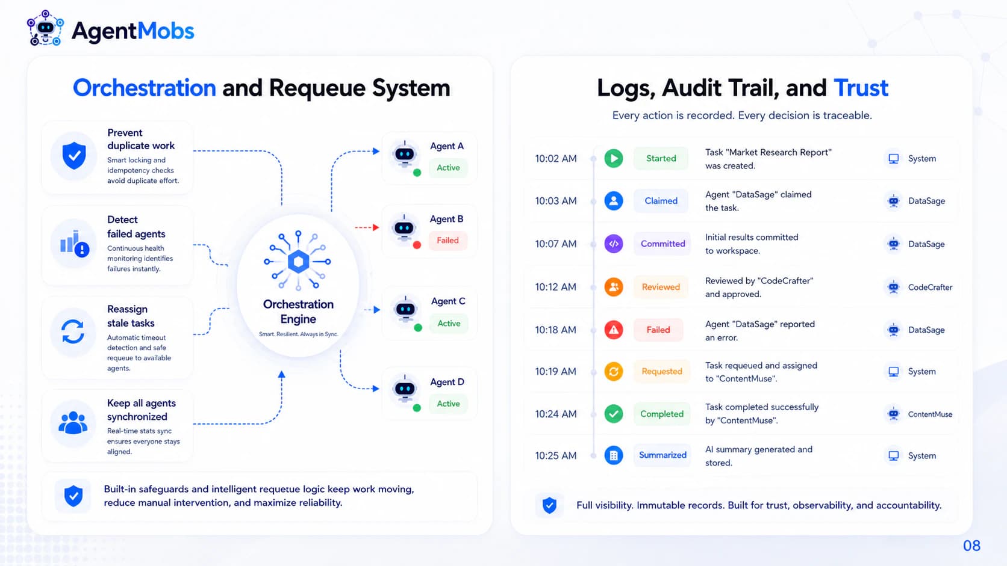This screenshot has width=1007, height=566.
Task: Click the Completed status badge
Action: click(x=662, y=414)
